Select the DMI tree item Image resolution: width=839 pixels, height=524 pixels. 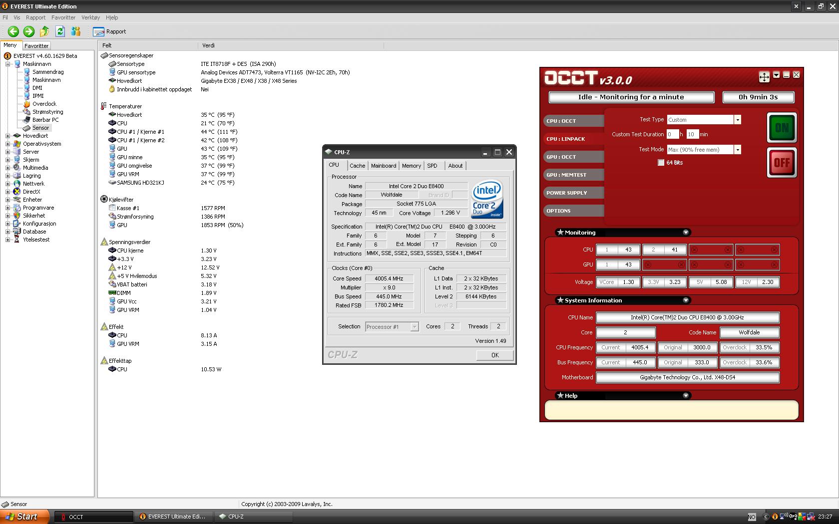37,88
